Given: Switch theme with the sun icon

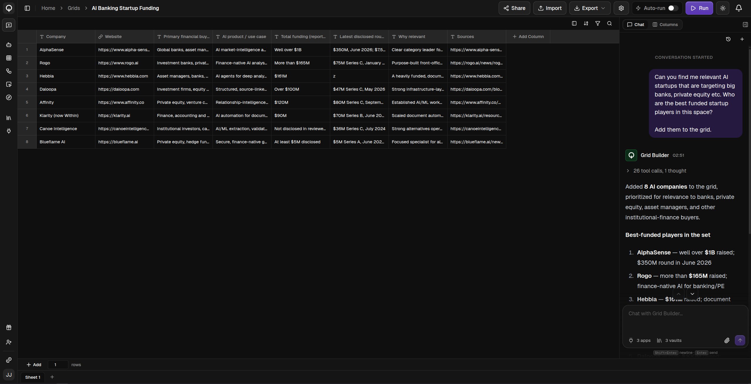Looking at the screenshot, I should click(x=723, y=8).
